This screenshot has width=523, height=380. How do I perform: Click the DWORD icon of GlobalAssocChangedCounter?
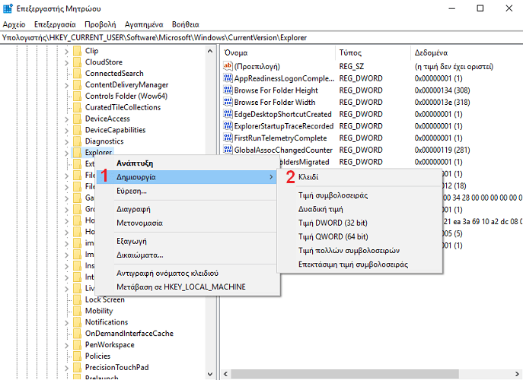[228, 150]
